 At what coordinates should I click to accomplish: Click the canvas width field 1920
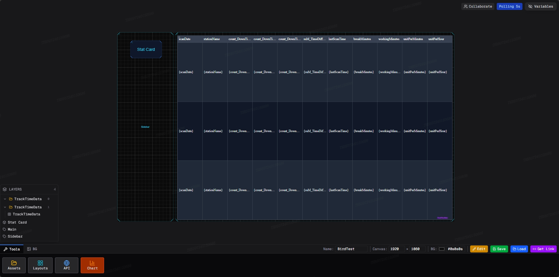click(396, 249)
